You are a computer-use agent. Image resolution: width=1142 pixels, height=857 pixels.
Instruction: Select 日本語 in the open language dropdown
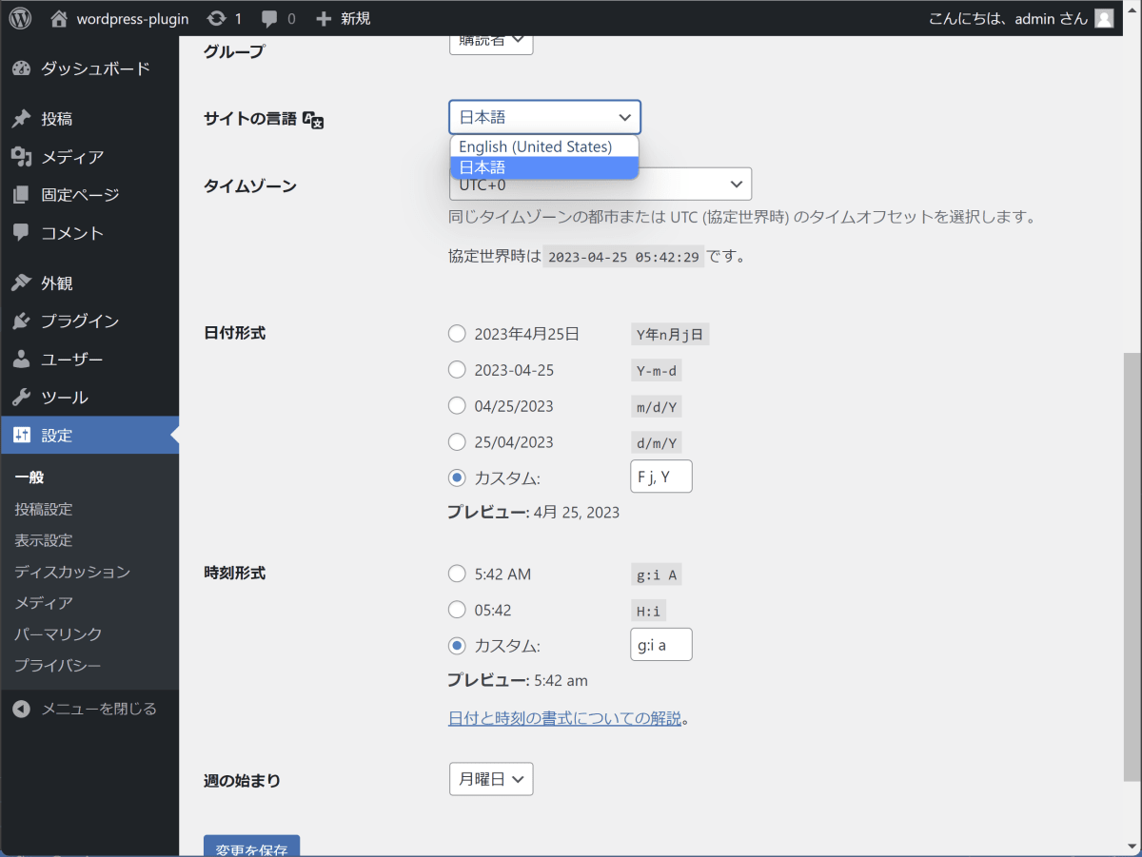543,166
